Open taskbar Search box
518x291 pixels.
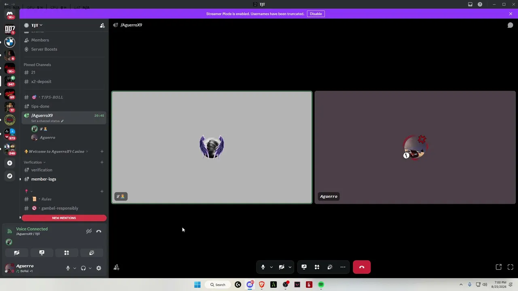point(217,285)
